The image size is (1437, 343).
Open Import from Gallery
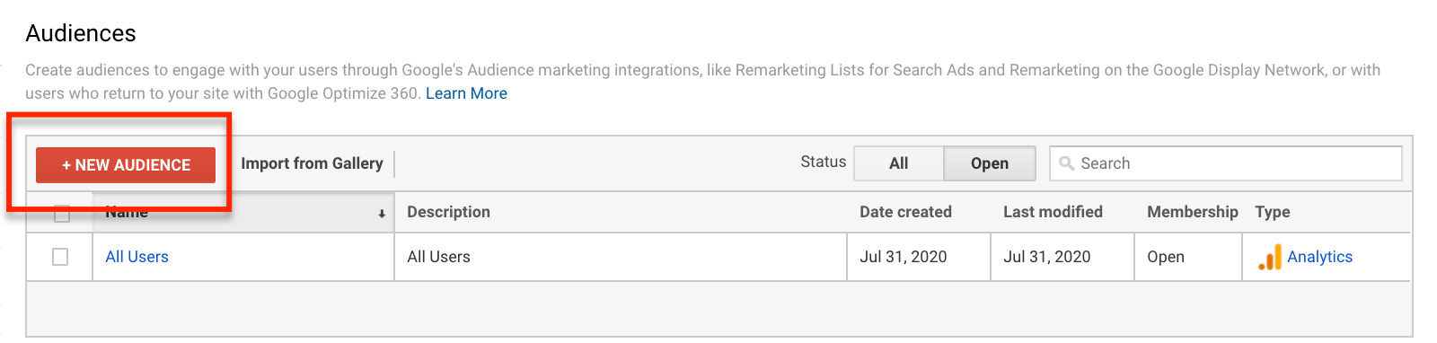312,163
